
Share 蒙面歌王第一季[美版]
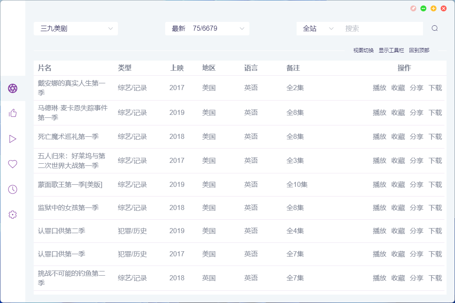pos(416,185)
